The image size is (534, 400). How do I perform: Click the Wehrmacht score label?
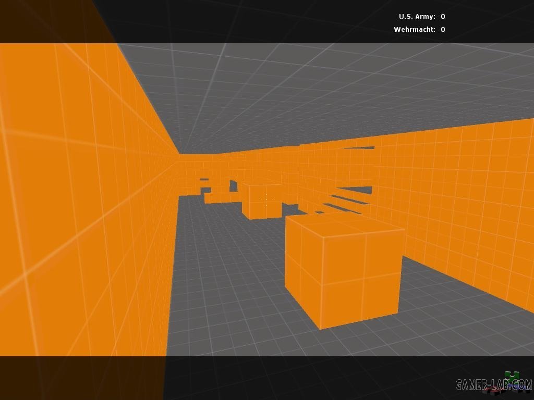click(415, 30)
